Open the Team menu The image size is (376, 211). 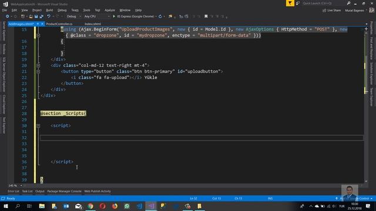75,10
